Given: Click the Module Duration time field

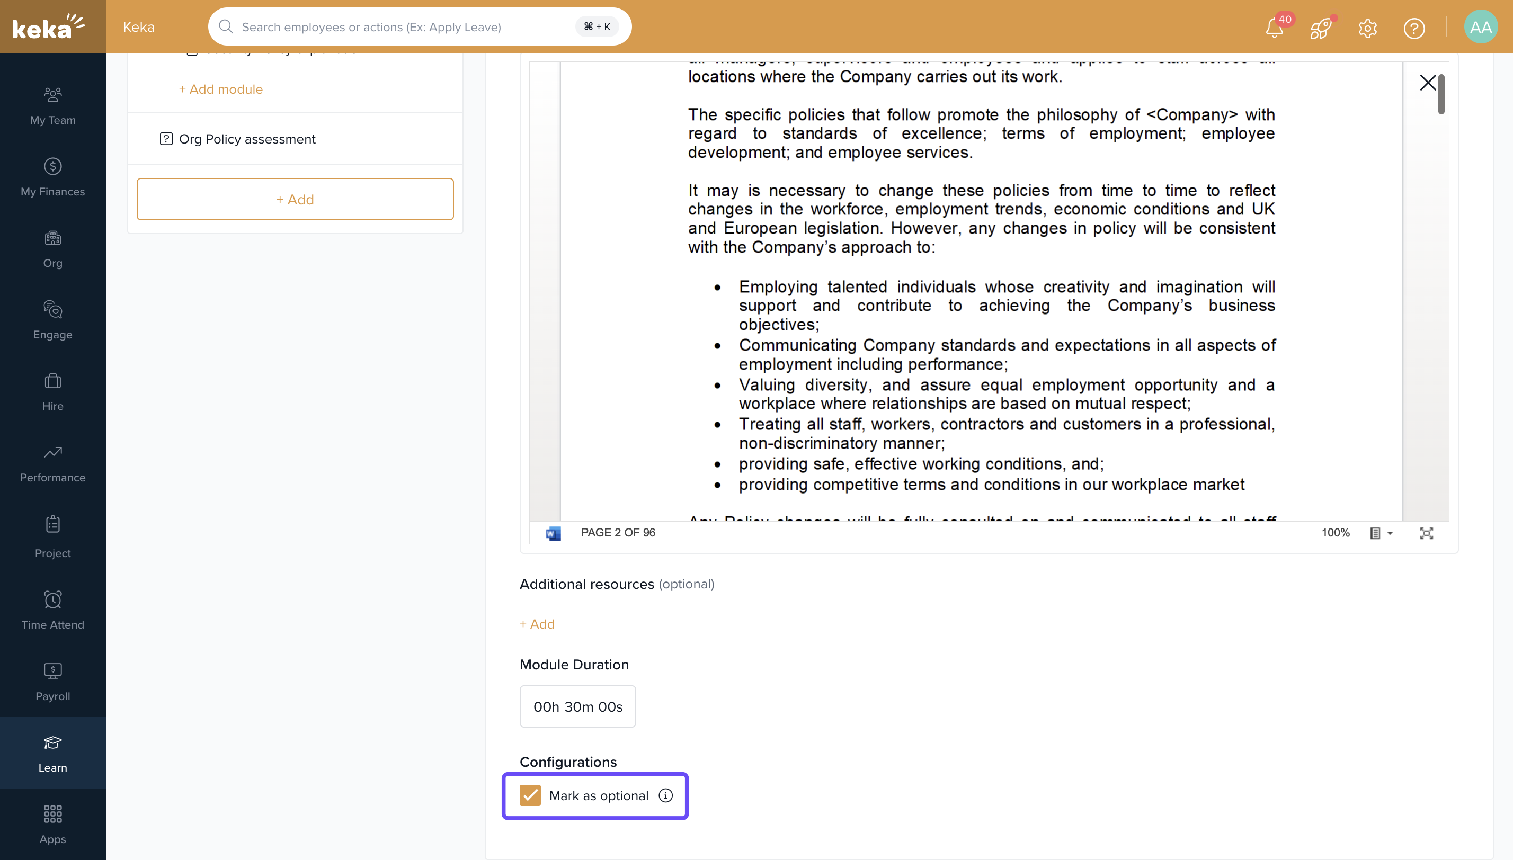Looking at the screenshot, I should (x=577, y=706).
